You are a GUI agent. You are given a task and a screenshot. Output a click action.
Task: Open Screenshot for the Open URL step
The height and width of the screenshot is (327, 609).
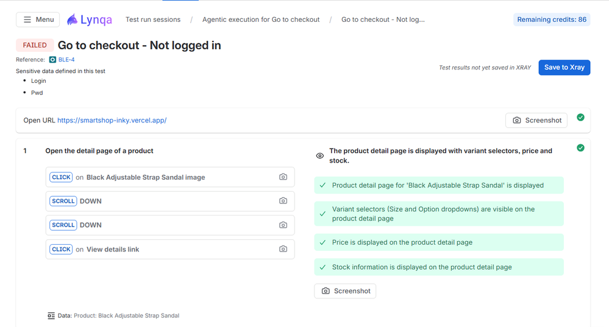point(536,120)
